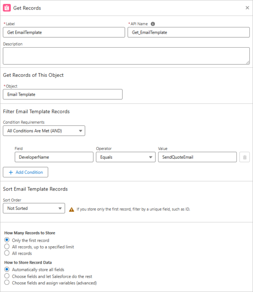253x292 pixels.
Task: Edit the API Name field
Action: tap(189, 32)
